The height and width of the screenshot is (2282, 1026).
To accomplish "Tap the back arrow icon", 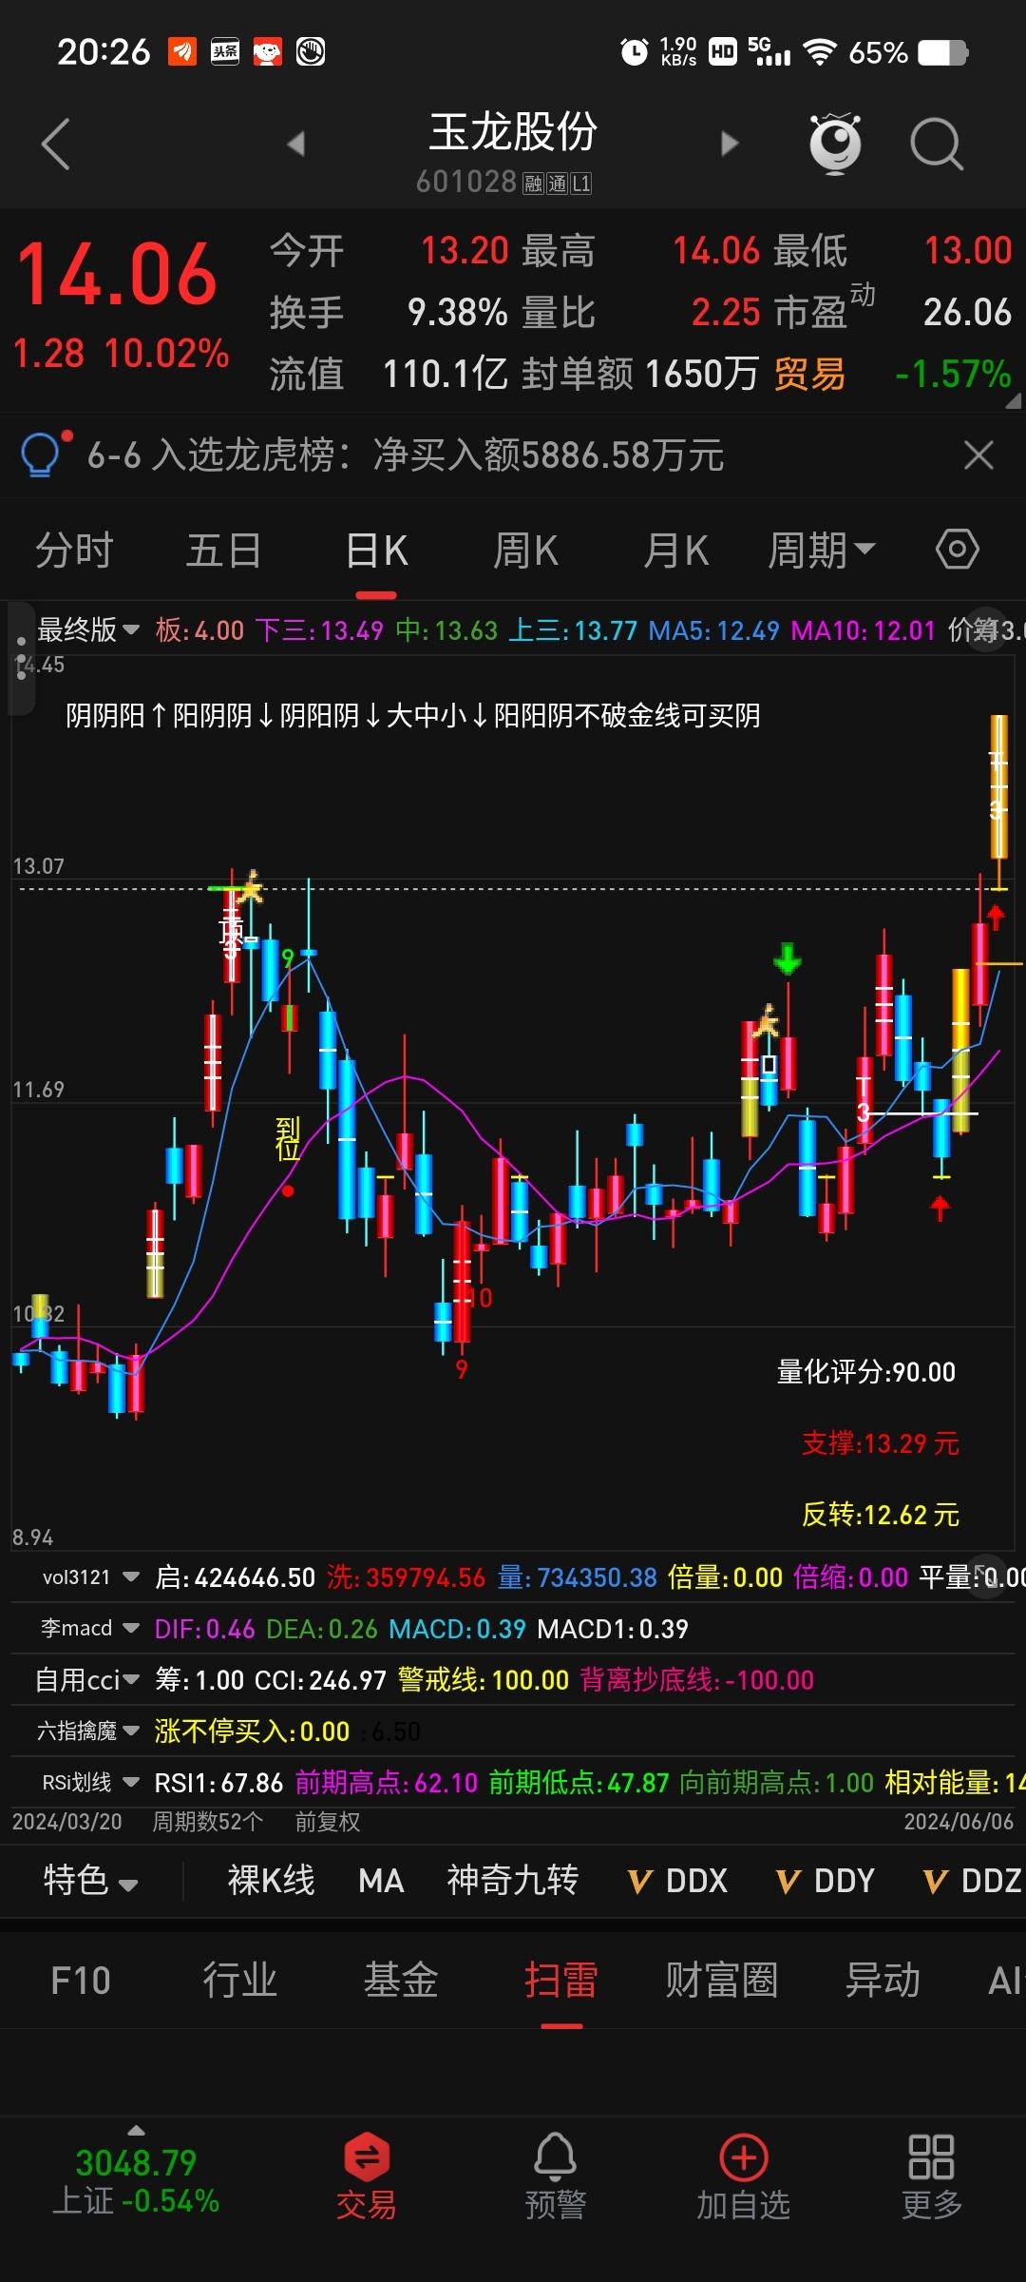I will pyautogui.click(x=56, y=145).
